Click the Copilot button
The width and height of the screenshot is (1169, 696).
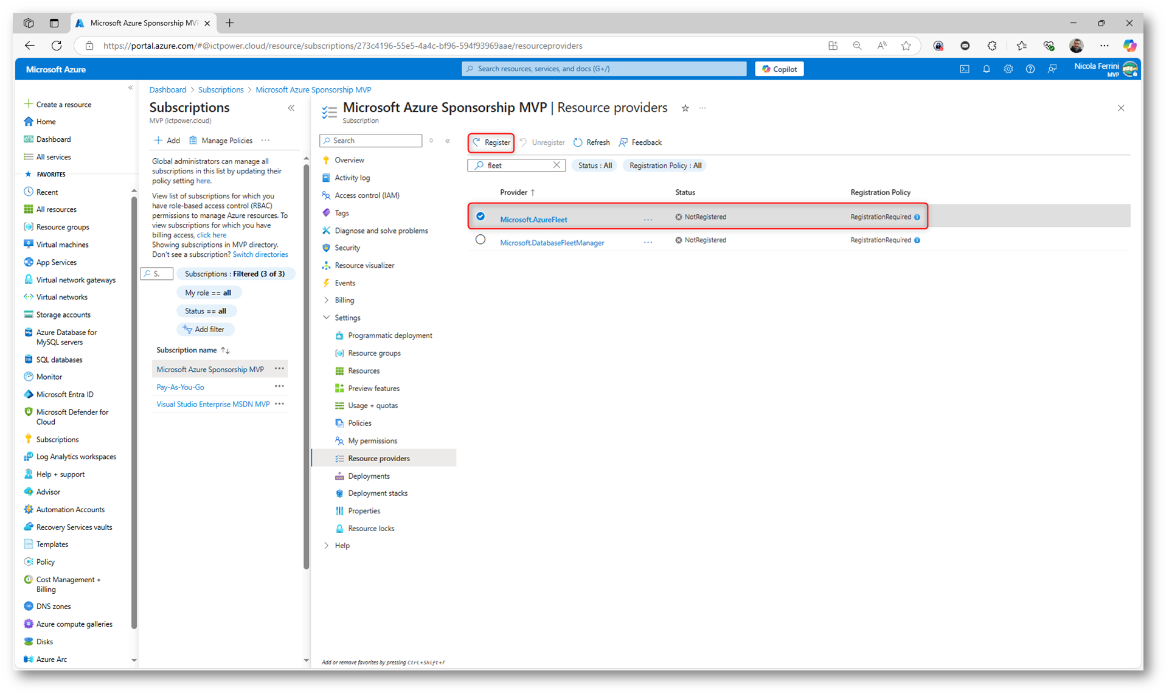click(x=779, y=69)
